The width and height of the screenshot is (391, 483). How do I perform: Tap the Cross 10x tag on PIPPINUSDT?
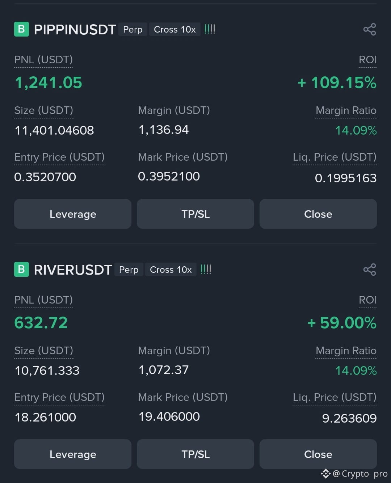pos(175,29)
